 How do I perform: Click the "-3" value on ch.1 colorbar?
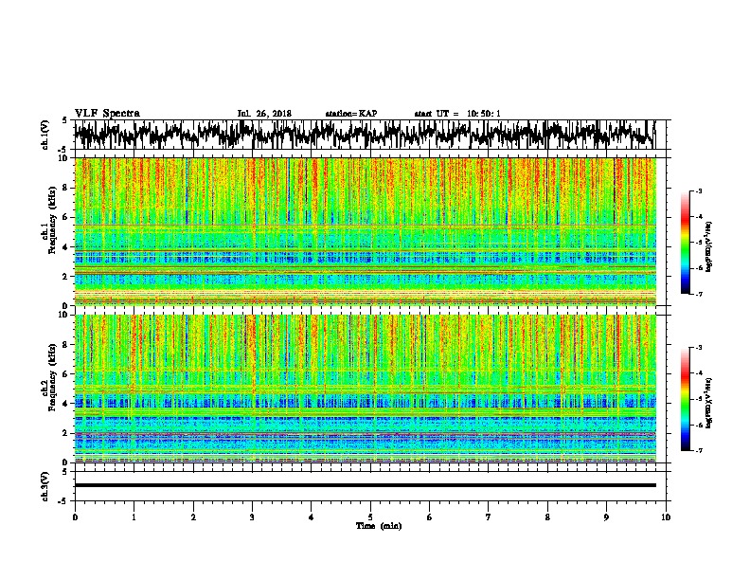point(699,191)
